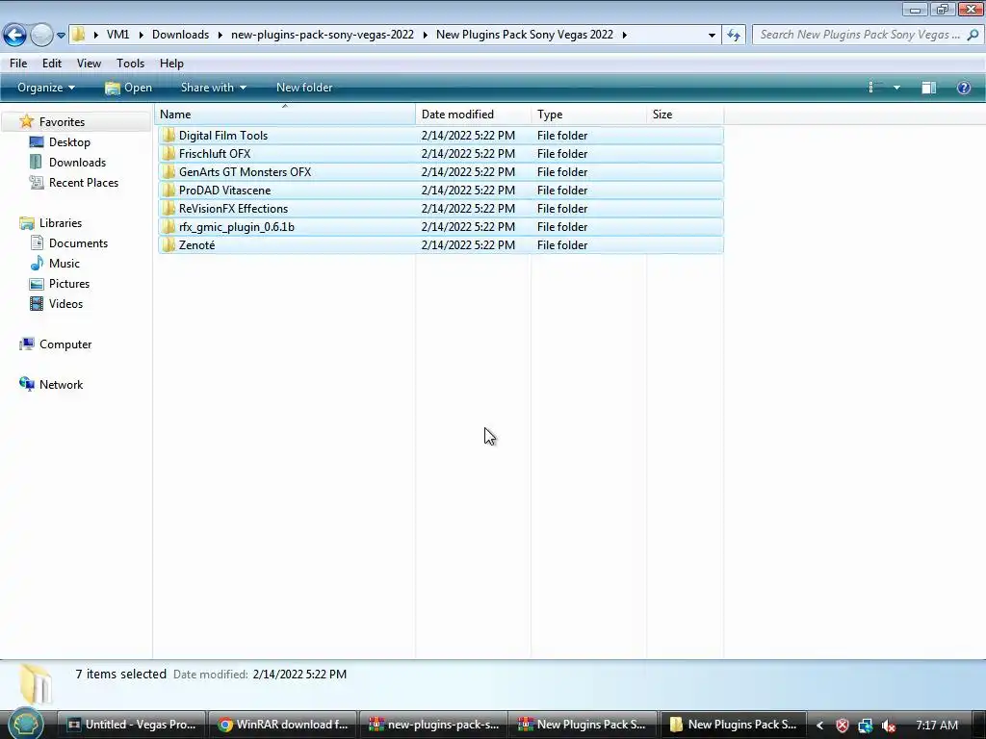Screen dimensions: 986x739
Task: Open the Share with dropdown
Action: click(213, 88)
